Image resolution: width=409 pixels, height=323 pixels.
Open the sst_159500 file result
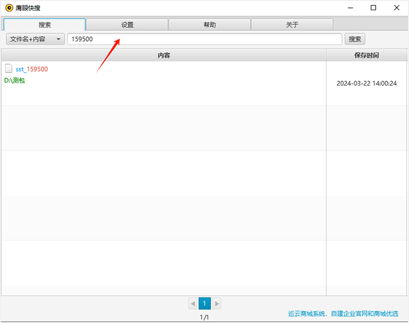click(x=31, y=69)
